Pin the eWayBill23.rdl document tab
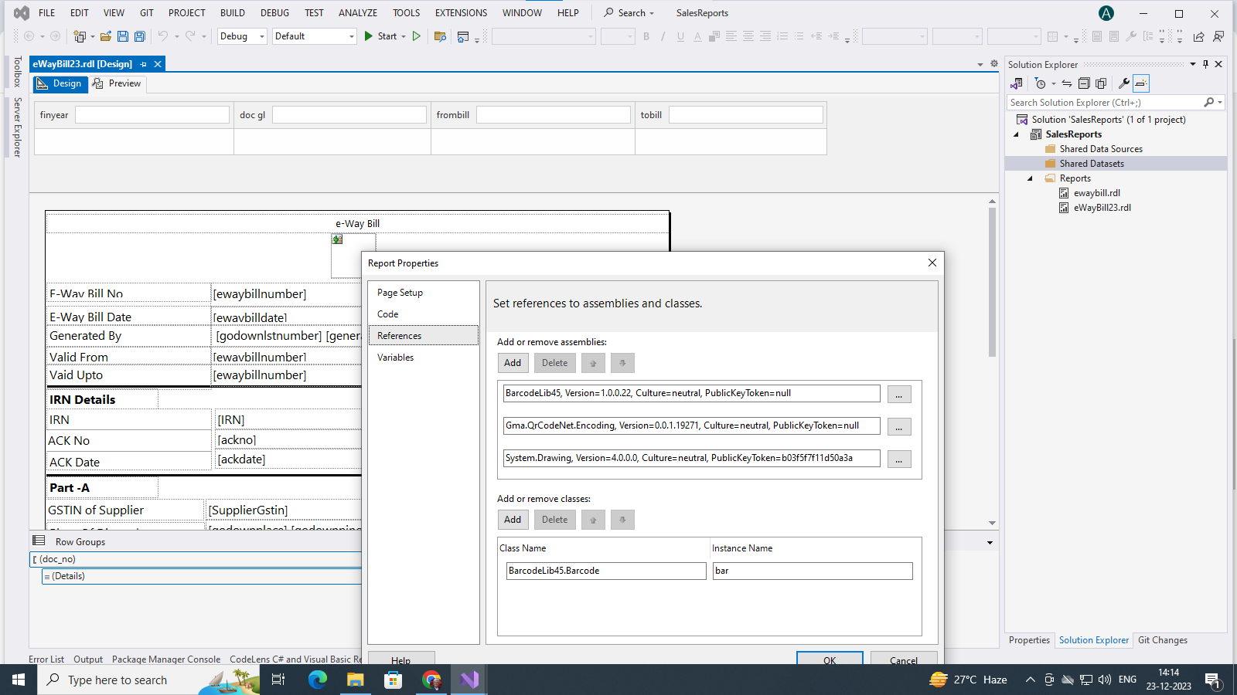This screenshot has width=1237, height=695. click(144, 64)
